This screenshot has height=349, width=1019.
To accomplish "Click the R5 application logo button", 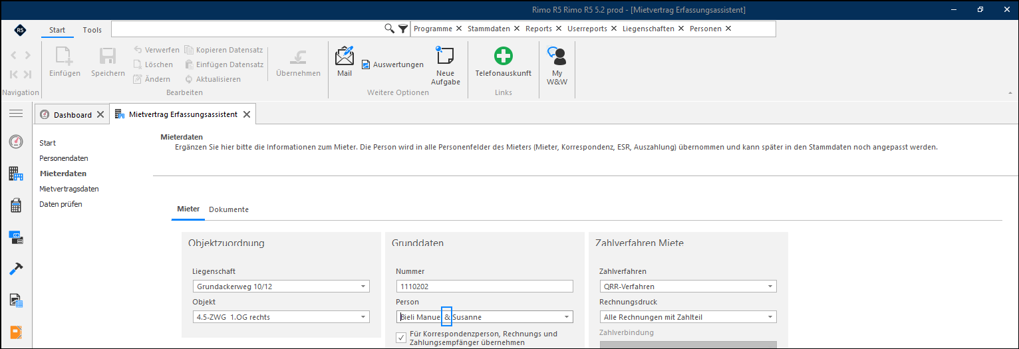I will (19, 30).
